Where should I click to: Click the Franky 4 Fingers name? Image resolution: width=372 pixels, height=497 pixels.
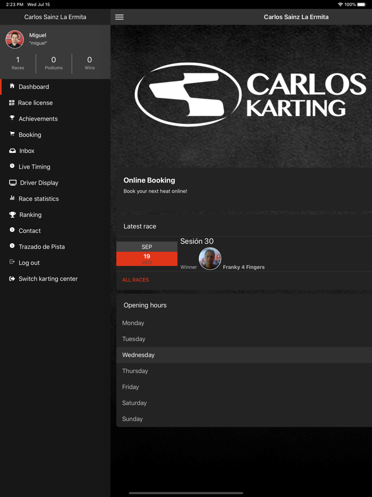coord(244,267)
